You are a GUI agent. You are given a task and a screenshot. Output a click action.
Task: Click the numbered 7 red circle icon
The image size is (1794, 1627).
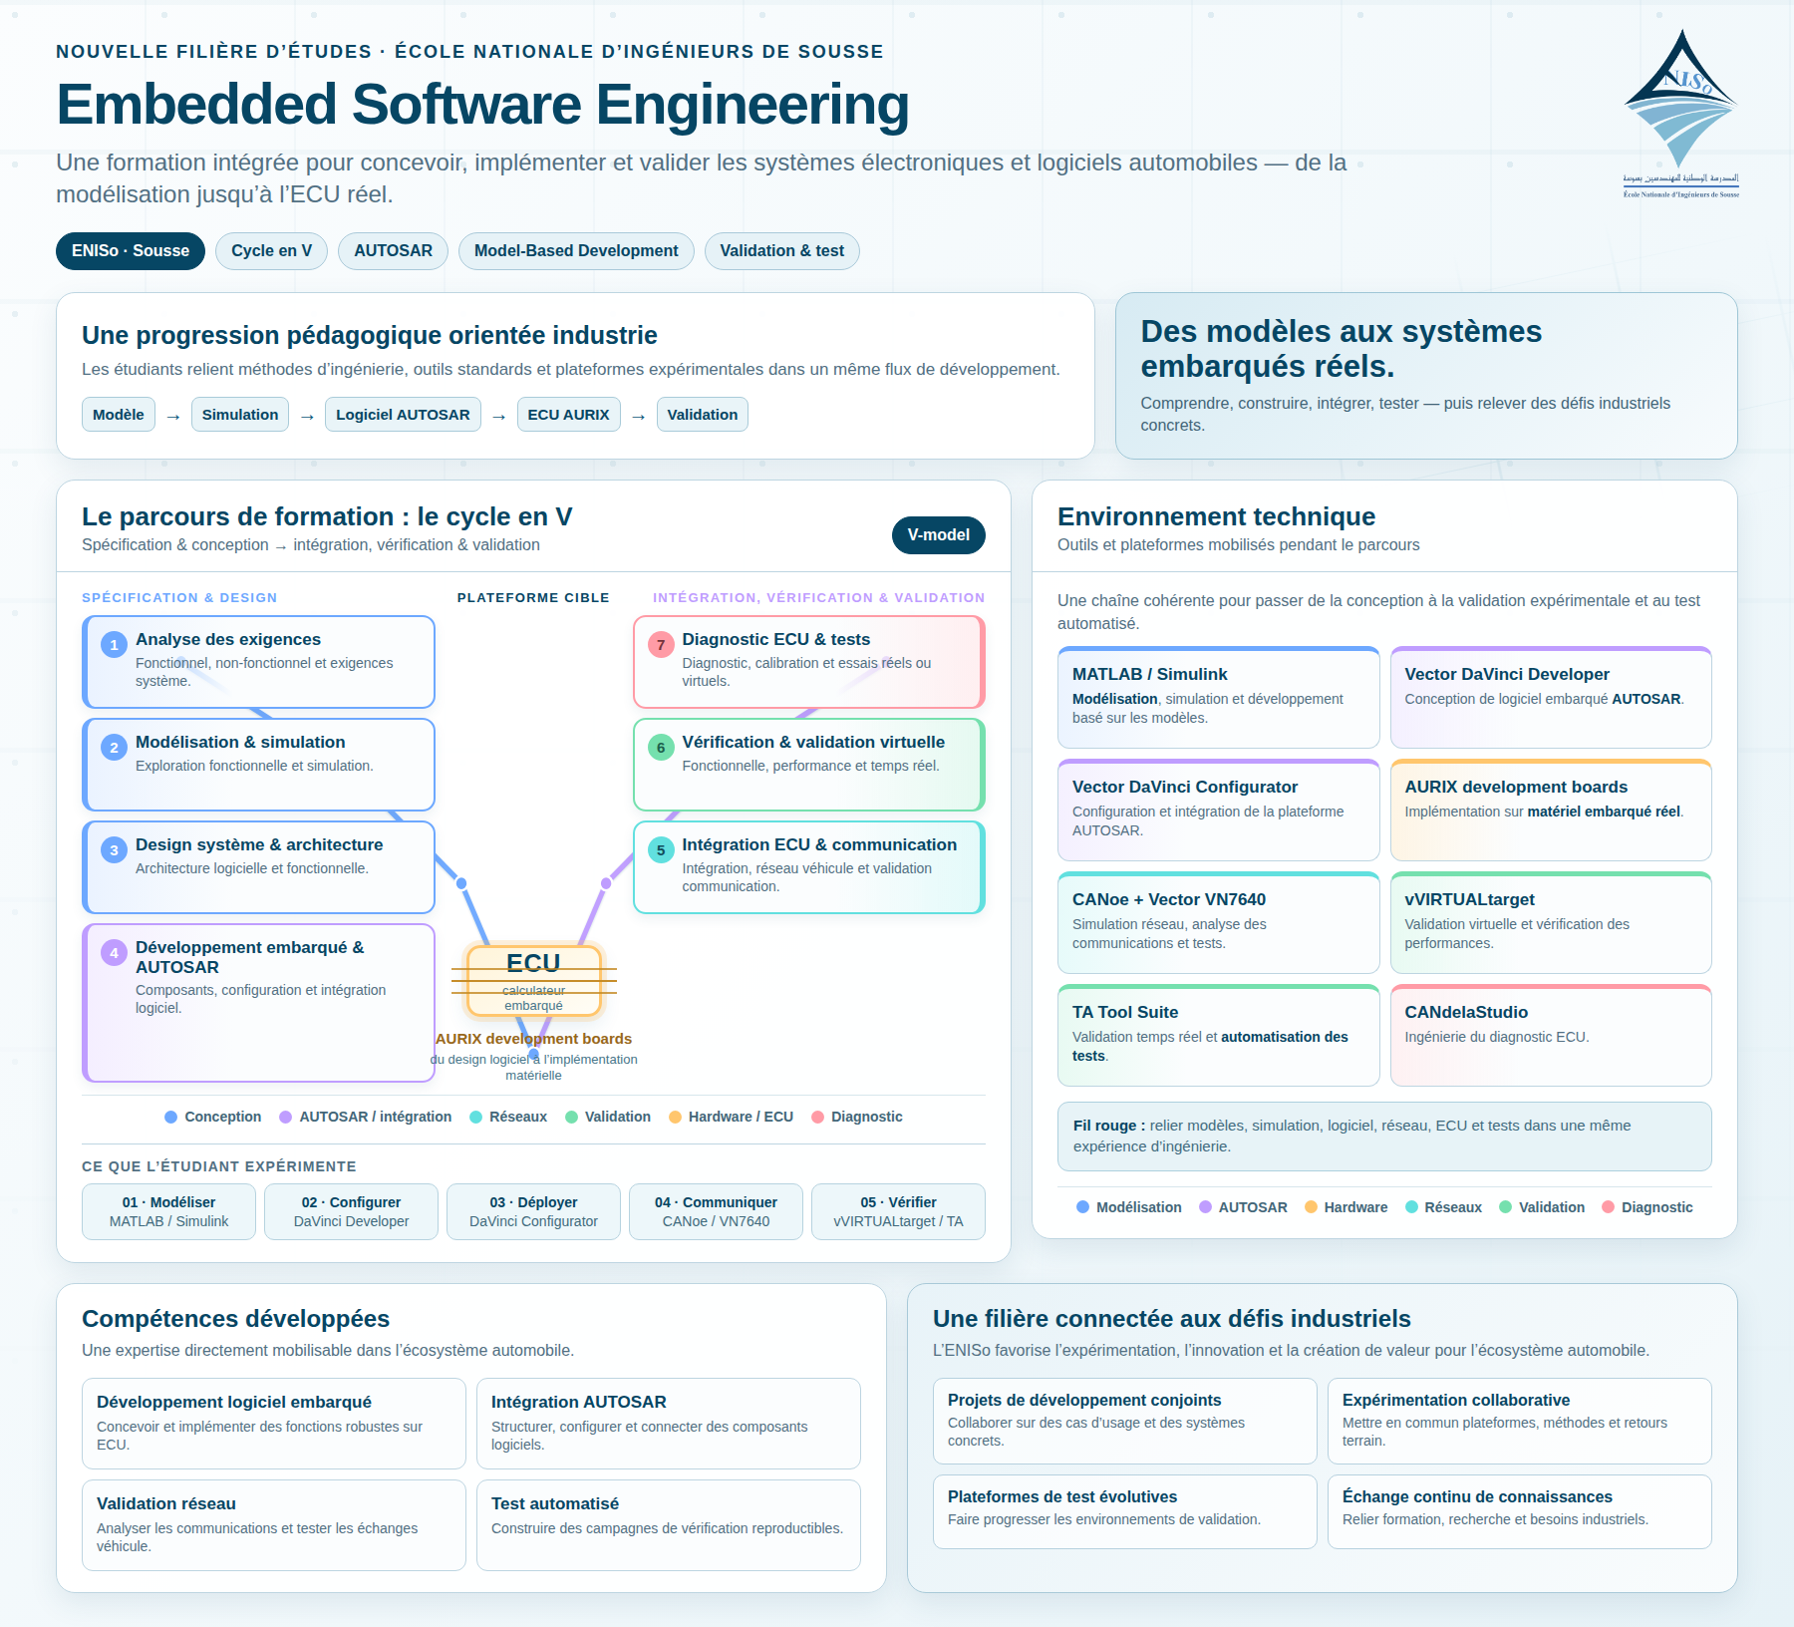tap(661, 644)
